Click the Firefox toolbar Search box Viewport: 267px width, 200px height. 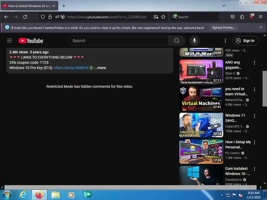click(x=195, y=17)
